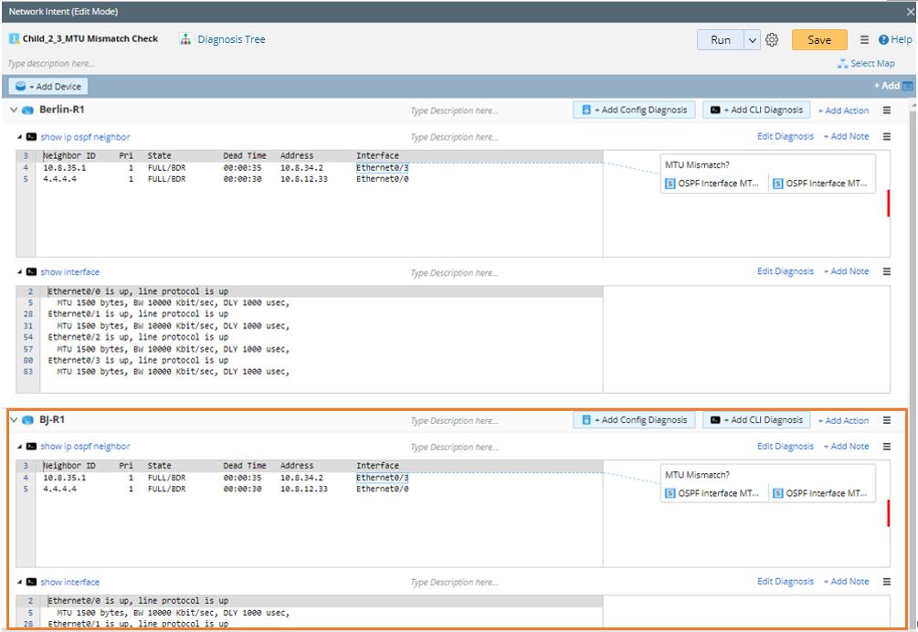918x632 pixels.
Task: Collapse Berlin-R1 show interface command
Action: coord(19,272)
